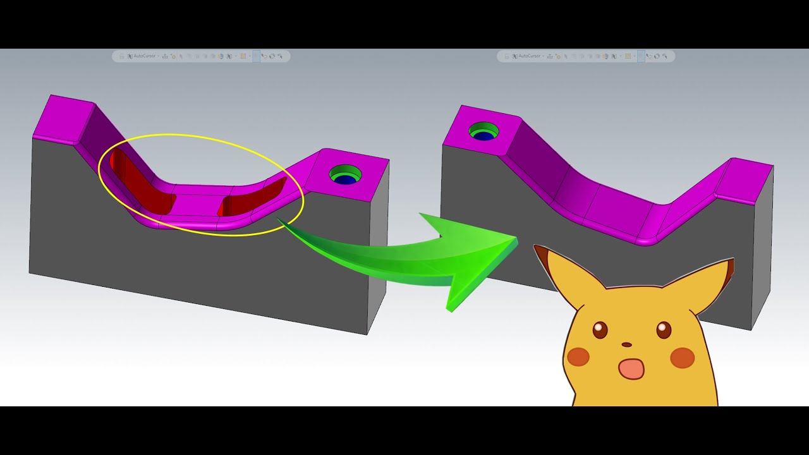Select the blue-green hole on left model

pyautogui.click(x=345, y=175)
